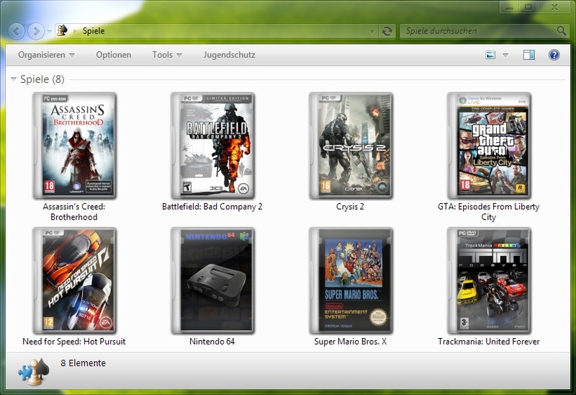Select the Spiele breadcrumb in address bar
This screenshot has height=395, width=576.
(x=94, y=31)
